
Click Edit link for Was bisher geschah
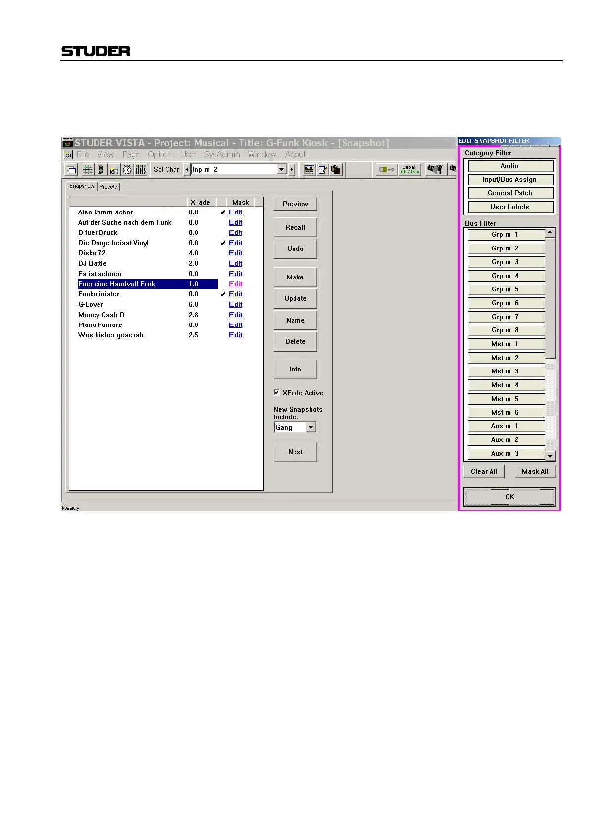click(x=236, y=335)
